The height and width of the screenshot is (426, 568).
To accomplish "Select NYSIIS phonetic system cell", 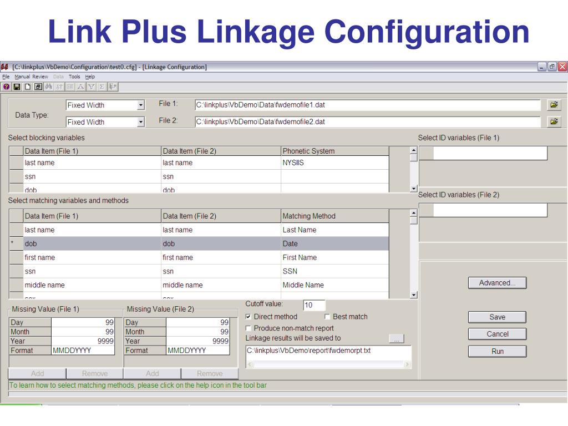I will point(334,163).
